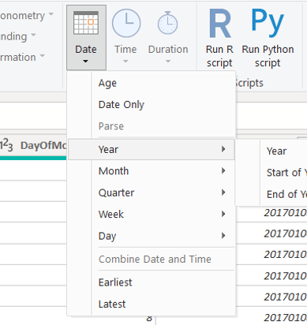Open the Year submenu entry
The width and height of the screenshot is (307, 325).
coord(151,149)
